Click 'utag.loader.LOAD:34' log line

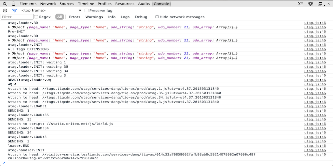click(28, 128)
